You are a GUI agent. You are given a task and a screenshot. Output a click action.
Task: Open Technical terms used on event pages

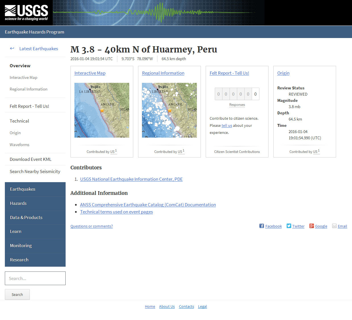(x=116, y=212)
